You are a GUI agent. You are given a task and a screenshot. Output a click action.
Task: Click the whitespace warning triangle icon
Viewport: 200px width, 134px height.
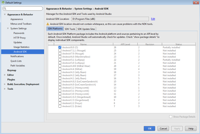pyautogui.click(x=47, y=24)
